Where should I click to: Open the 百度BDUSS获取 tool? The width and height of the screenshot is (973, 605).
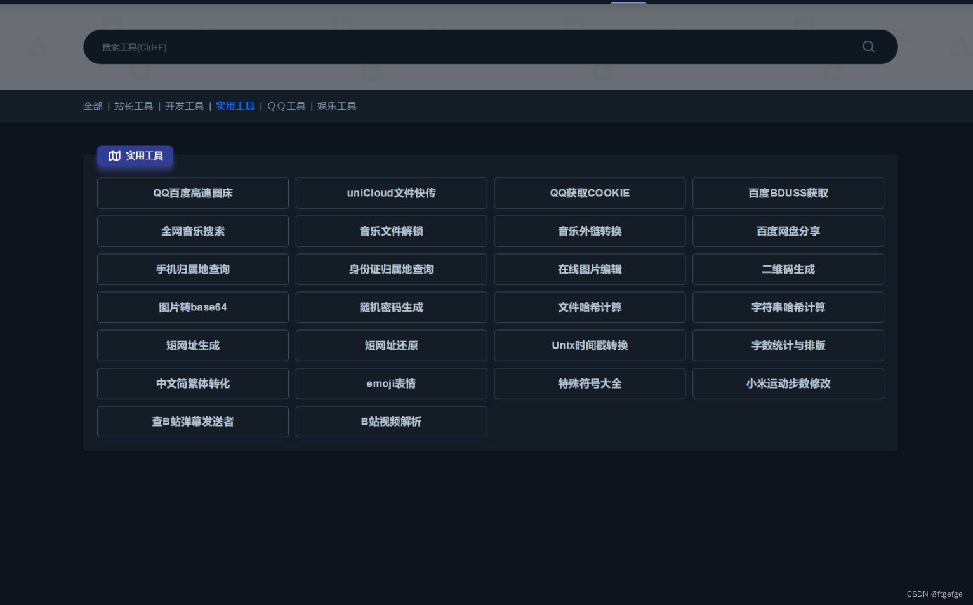tap(788, 193)
